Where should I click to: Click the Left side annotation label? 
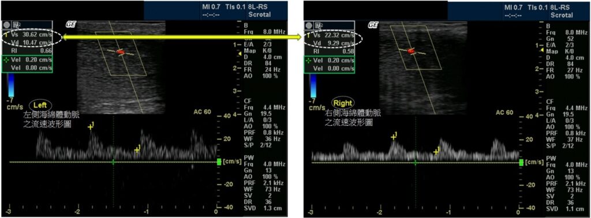42,105
